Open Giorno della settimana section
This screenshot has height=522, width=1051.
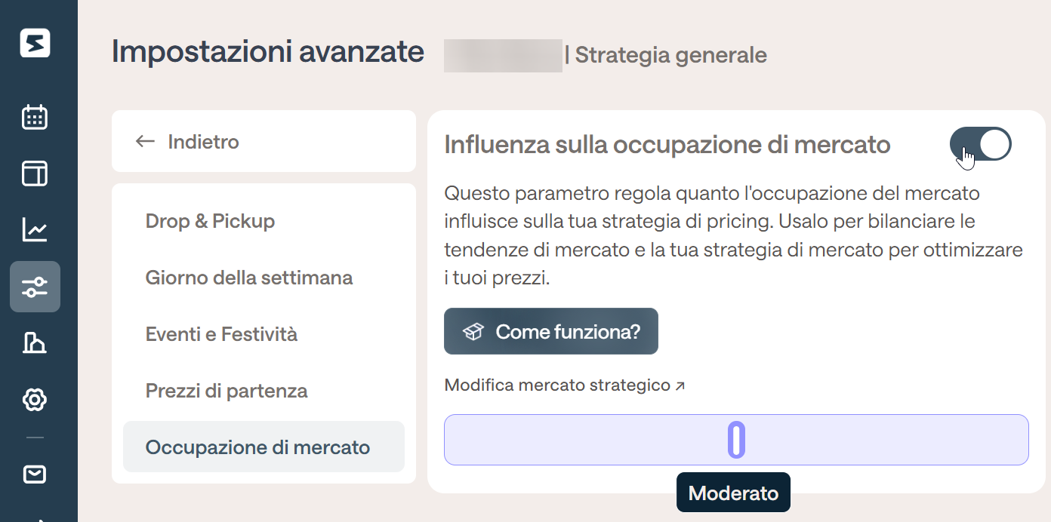[249, 278]
